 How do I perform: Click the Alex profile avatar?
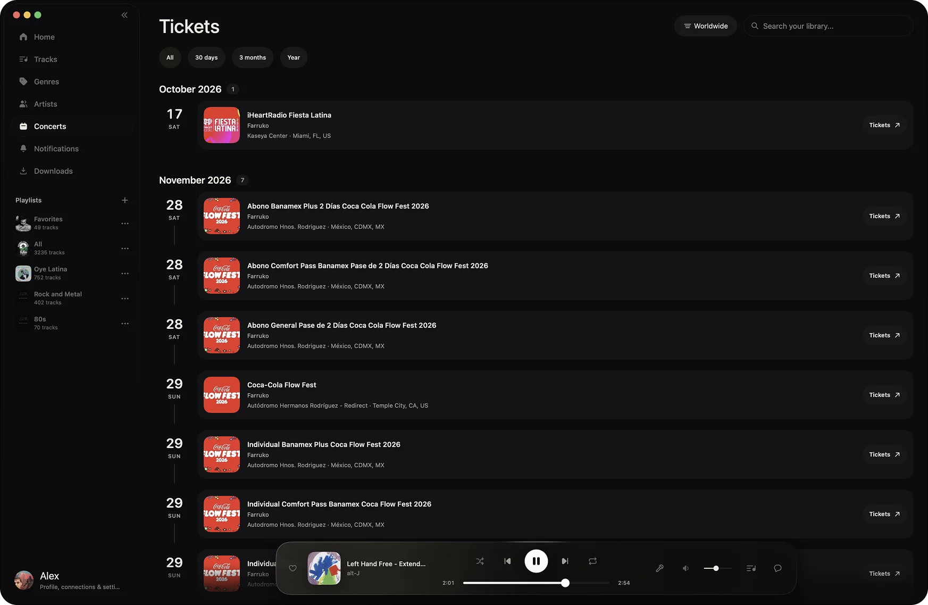tap(24, 581)
